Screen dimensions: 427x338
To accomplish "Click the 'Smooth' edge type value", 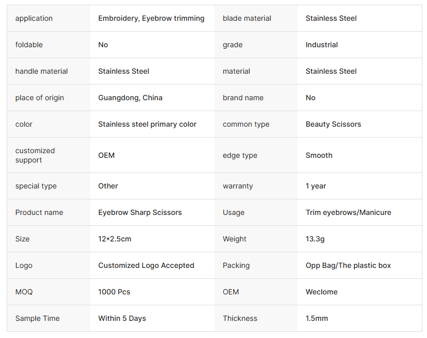I will (x=319, y=155).
